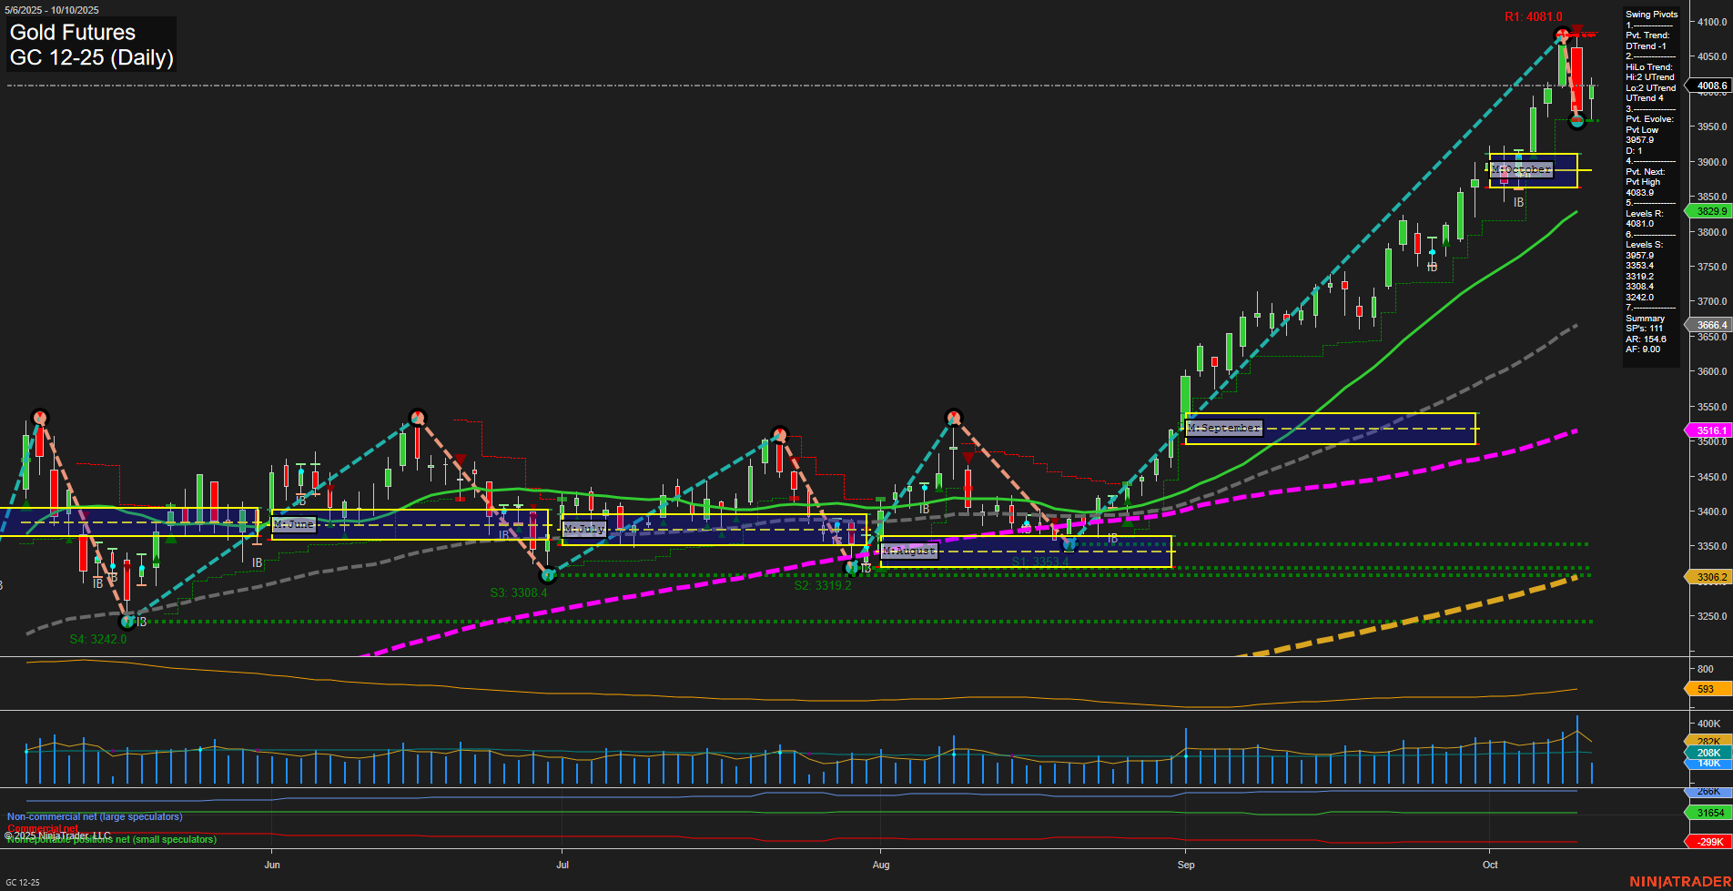Open the M:August range box label
The width and height of the screenshot is (1733, 891).
(x=907, y=551)
